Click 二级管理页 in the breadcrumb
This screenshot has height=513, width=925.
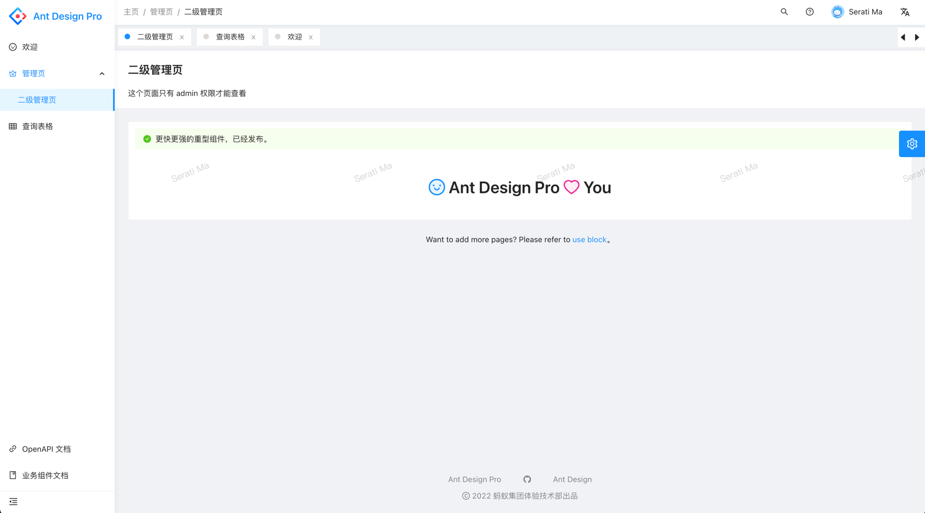203,12
